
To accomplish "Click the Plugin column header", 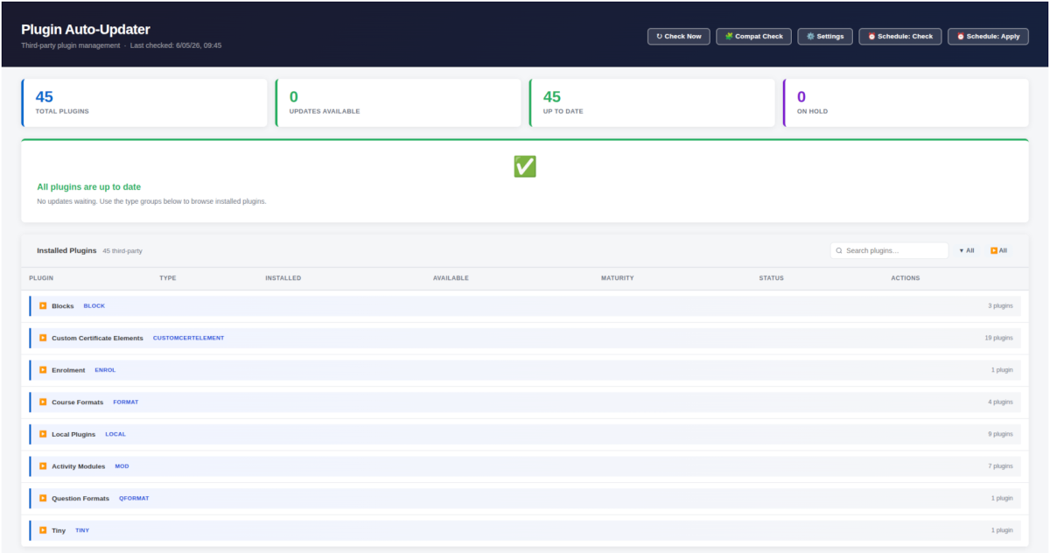I will coord(41,278).
